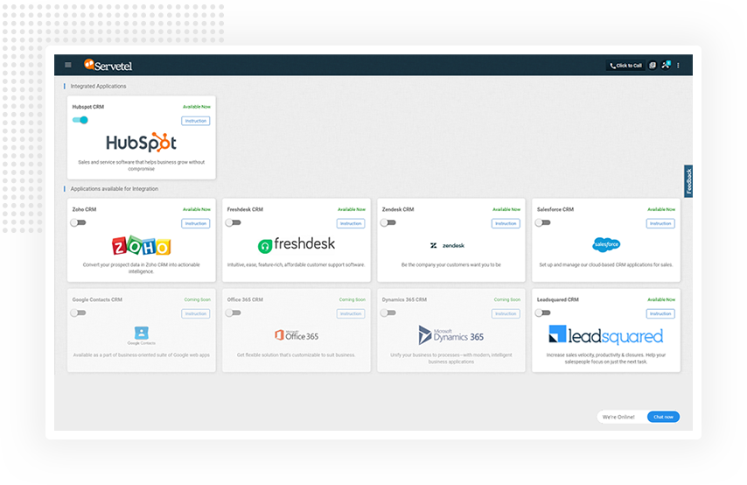Viewport: 747px width, 485px height.
Task: Open Instruction for Zoho CRM
Action: [x=196, y=223]
